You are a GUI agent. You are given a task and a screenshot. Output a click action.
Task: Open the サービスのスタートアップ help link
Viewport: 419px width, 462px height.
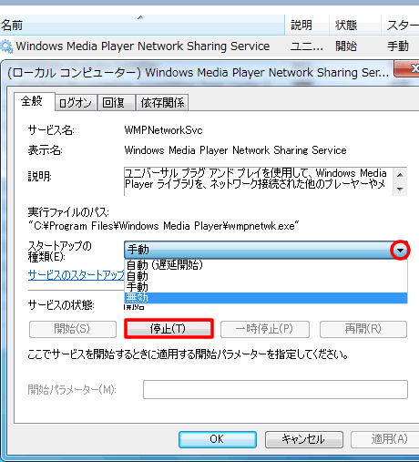tap(77, 275)
